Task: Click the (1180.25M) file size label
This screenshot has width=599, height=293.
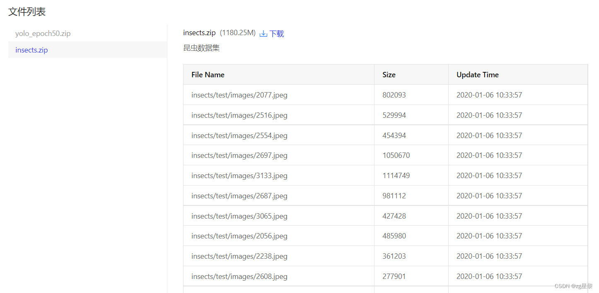Action: click(x=238, y=33)
